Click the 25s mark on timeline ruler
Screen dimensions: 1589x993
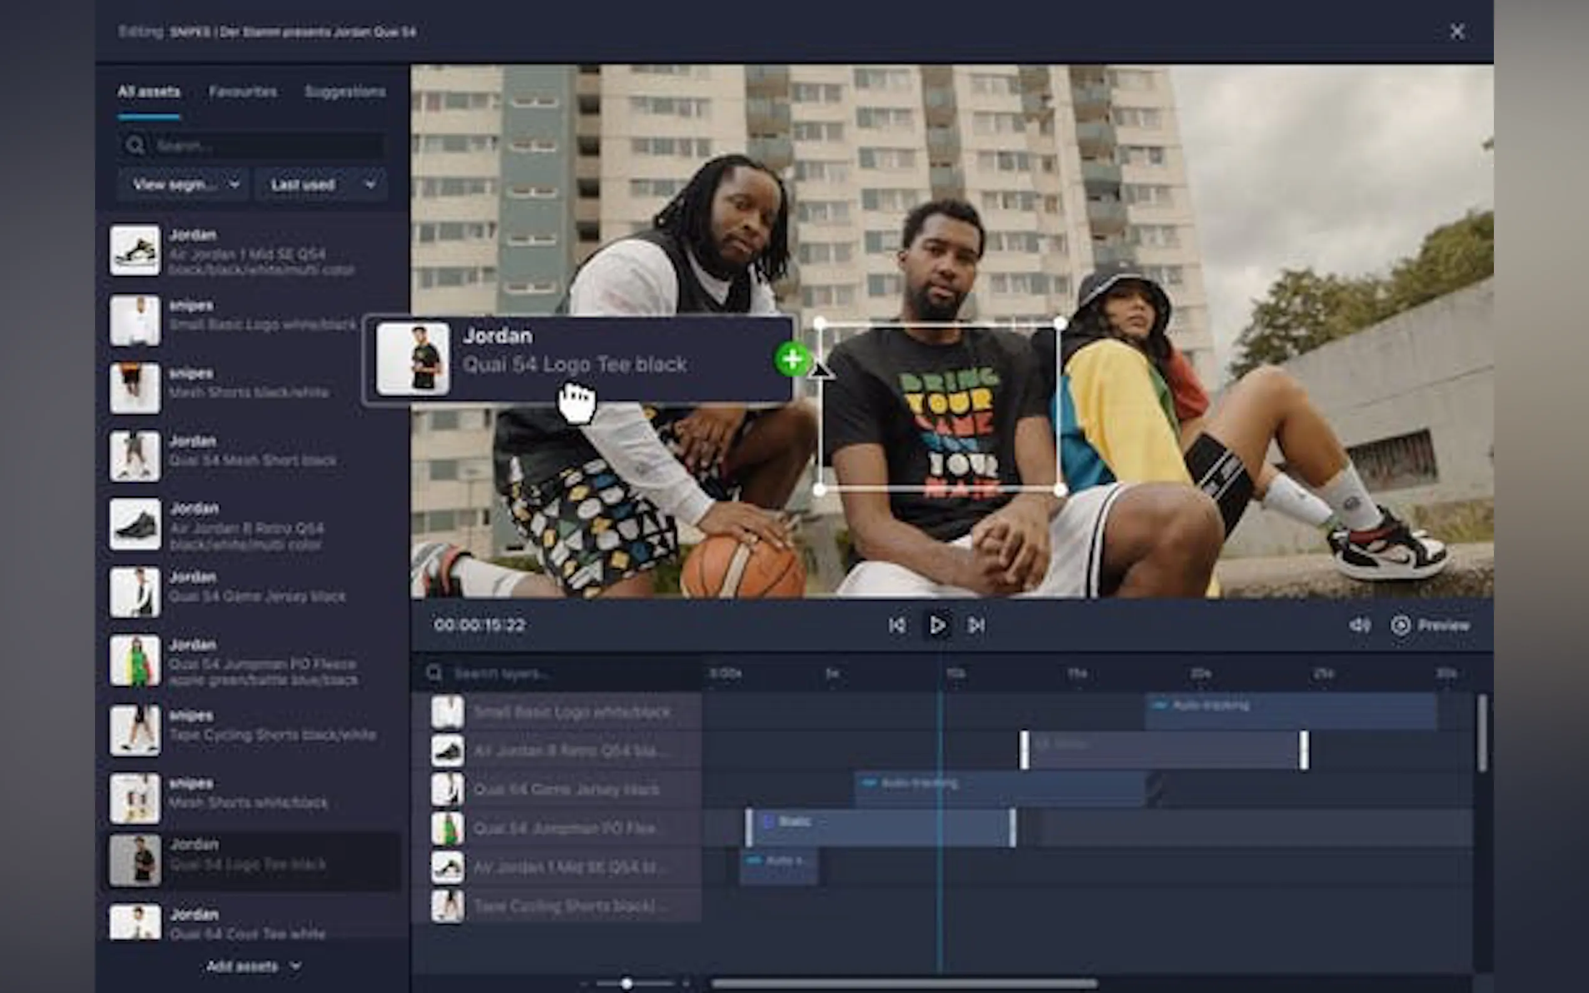click(1323, 674)
